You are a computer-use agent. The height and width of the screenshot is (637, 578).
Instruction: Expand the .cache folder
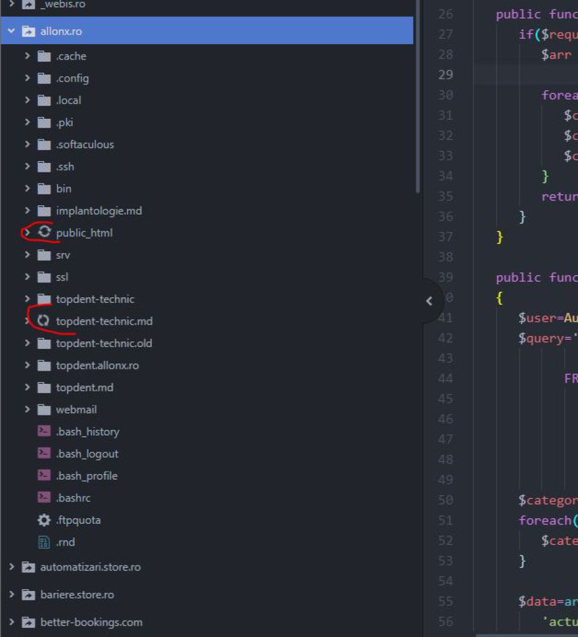[27, 55]
